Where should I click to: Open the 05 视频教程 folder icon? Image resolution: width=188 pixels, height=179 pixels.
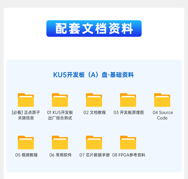click(26, 142)
